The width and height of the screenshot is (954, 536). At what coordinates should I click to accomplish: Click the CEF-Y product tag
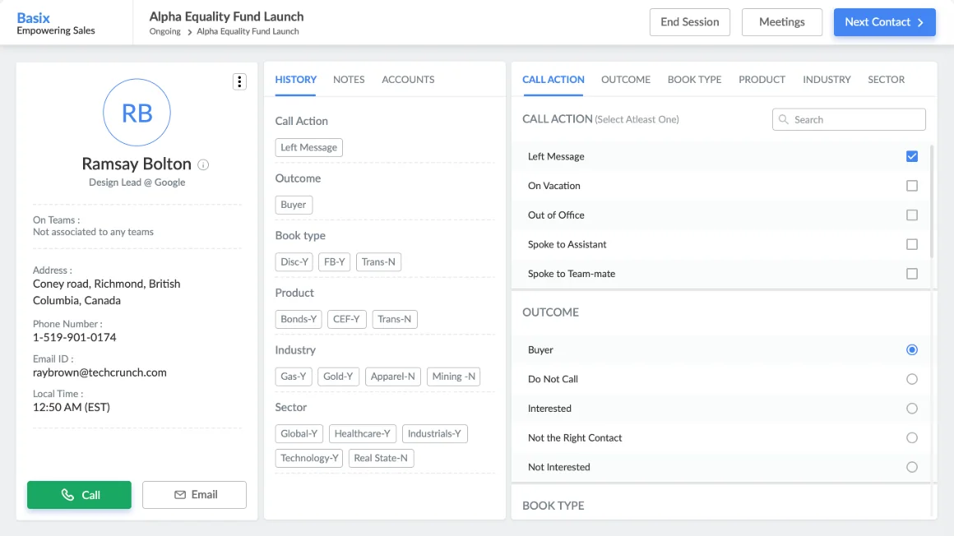coord(346,319)
